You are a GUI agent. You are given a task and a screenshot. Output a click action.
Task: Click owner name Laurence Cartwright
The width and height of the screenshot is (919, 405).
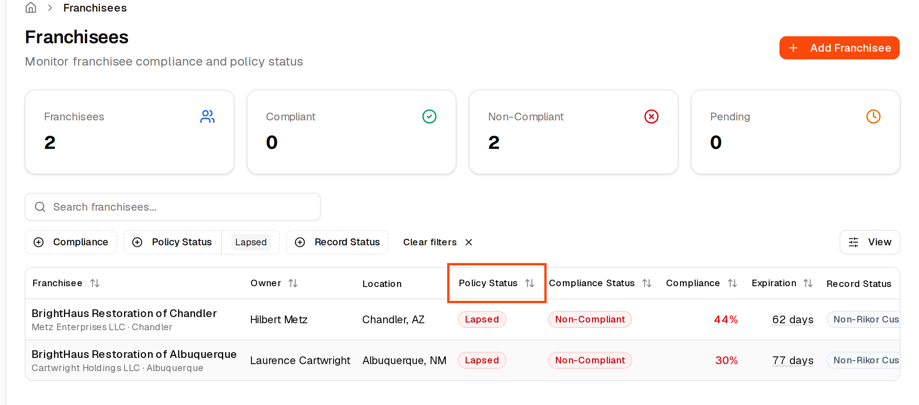pyautogui.click(x=300, y=360)
